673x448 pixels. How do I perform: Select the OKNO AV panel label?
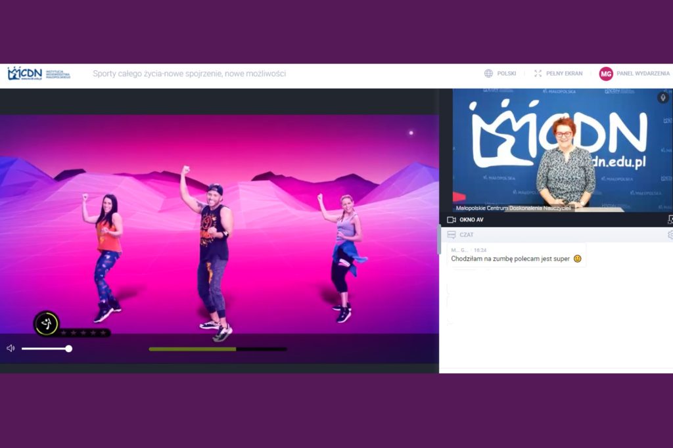coord(471,219)
